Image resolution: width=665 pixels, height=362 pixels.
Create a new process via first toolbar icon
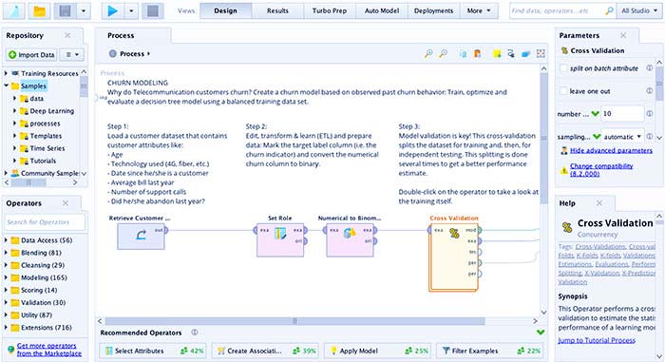click(x=14, y=10)
